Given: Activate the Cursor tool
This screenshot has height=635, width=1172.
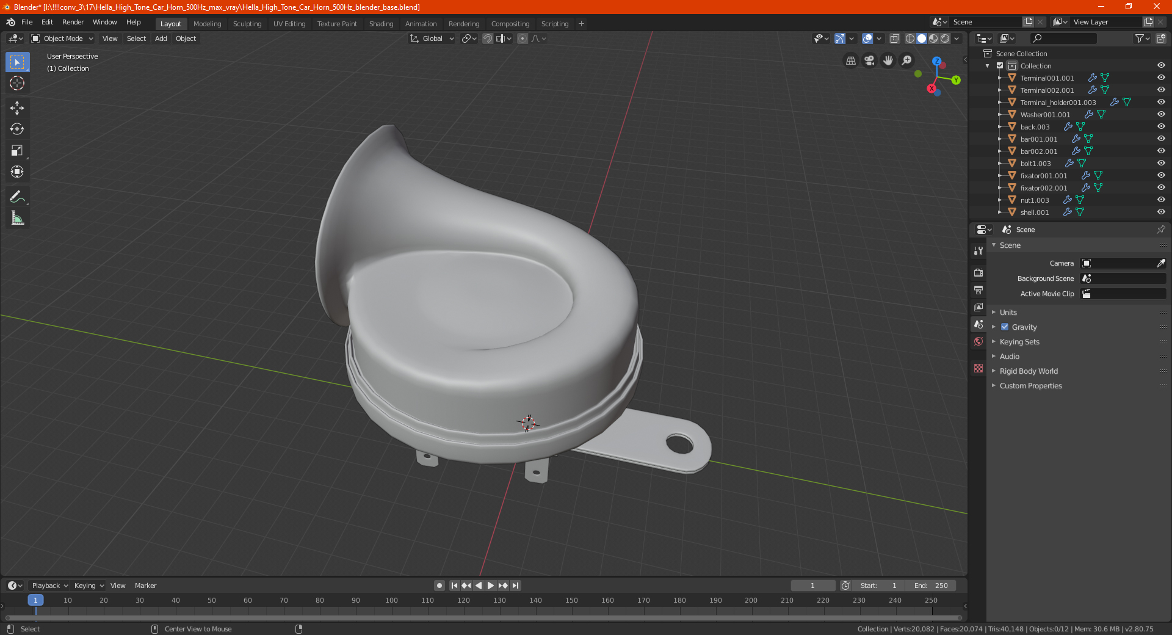Looking at the screenshot, I should (x=17, y=84).
